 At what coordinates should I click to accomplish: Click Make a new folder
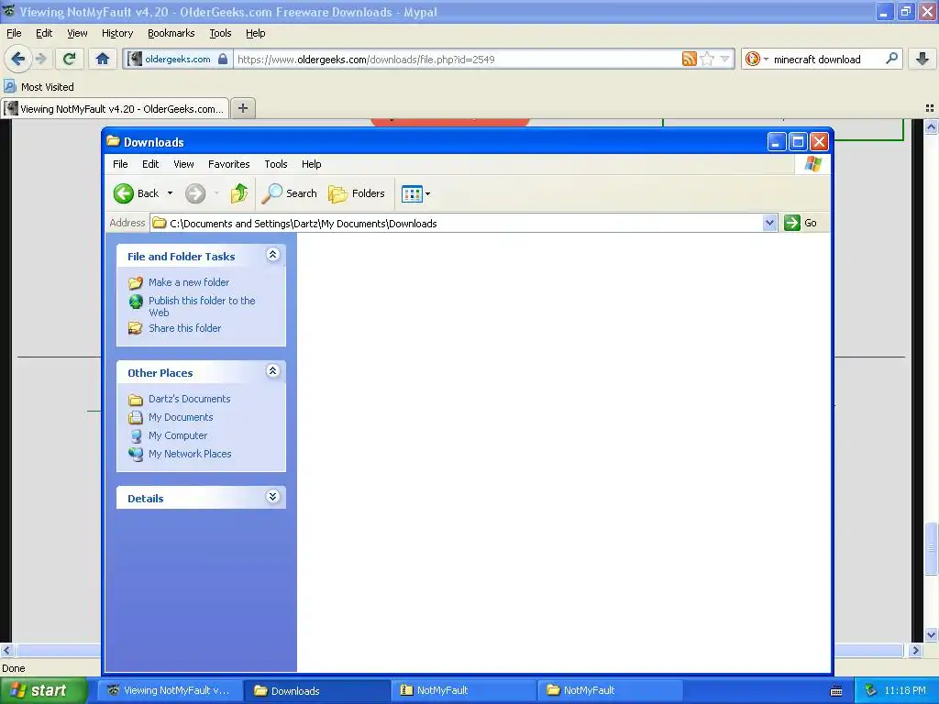coord(189,282)
